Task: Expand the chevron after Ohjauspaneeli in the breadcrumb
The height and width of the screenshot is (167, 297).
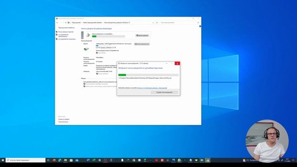Action: [x=82, y=23]
